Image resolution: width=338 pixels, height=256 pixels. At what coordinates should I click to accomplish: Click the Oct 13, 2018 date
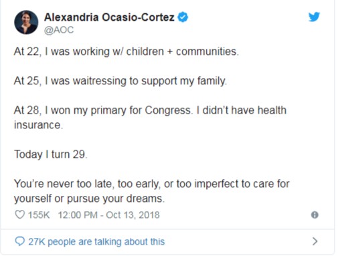click(133, 215)
